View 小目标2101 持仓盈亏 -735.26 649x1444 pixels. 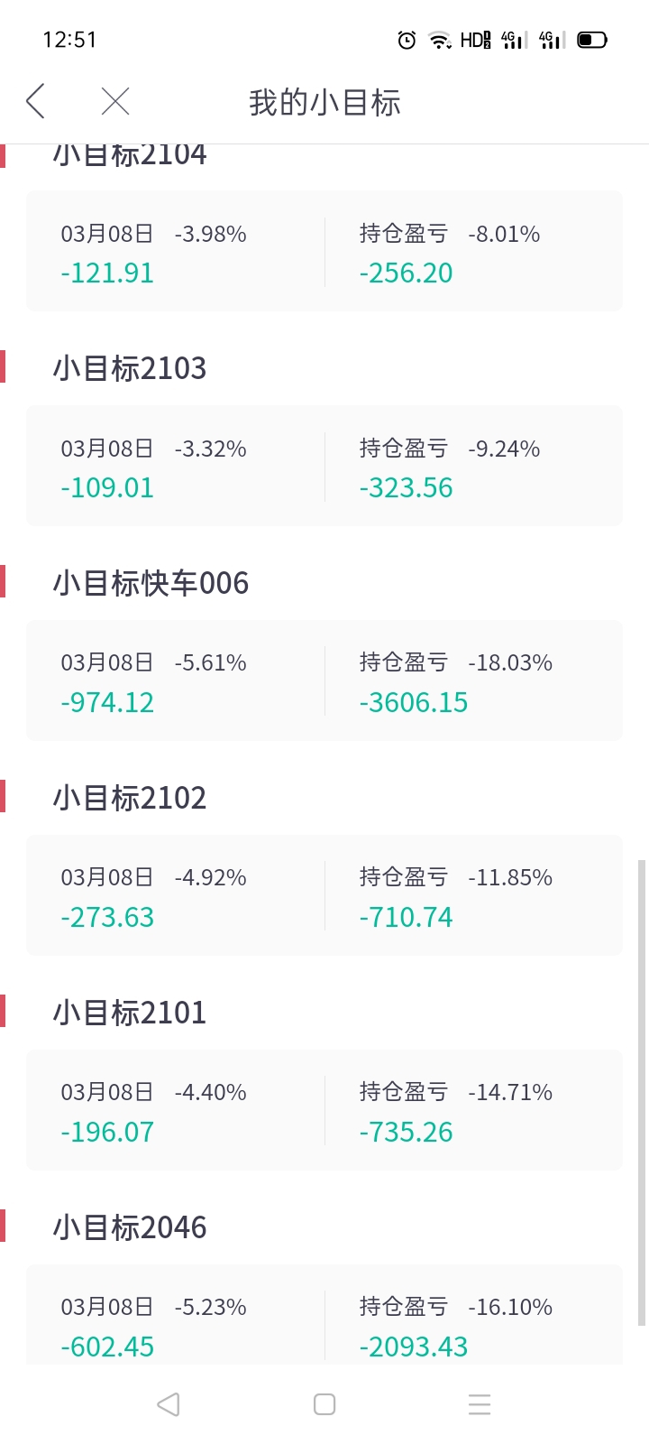(406, 1132)
